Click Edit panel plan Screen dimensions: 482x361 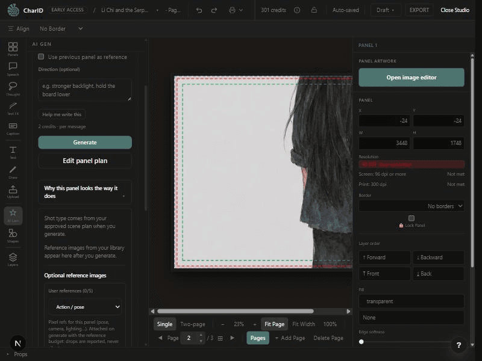tap(85, 161)
